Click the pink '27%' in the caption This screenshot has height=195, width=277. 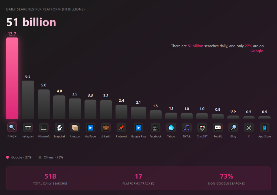pos(248,46)
